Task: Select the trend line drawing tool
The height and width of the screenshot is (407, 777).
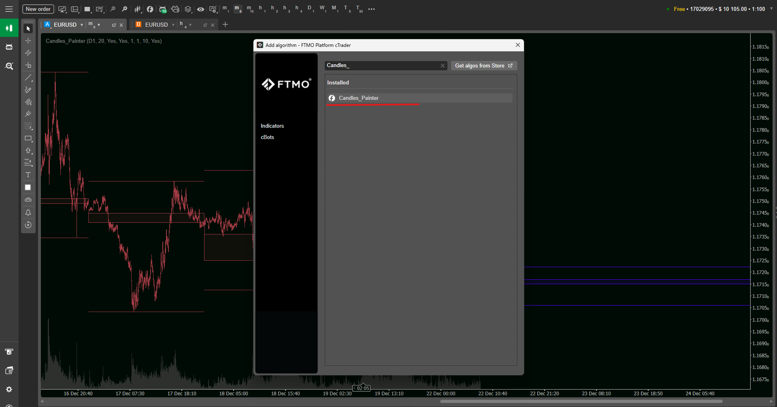Action: (28, 78)
